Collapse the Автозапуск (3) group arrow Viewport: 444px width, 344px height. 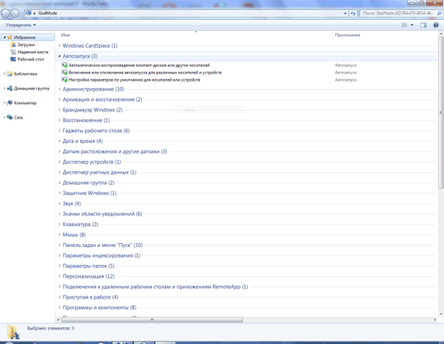tap(60, 56)
